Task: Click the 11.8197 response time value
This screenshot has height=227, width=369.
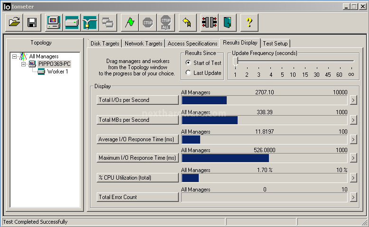Action: (x=265, y=132)
